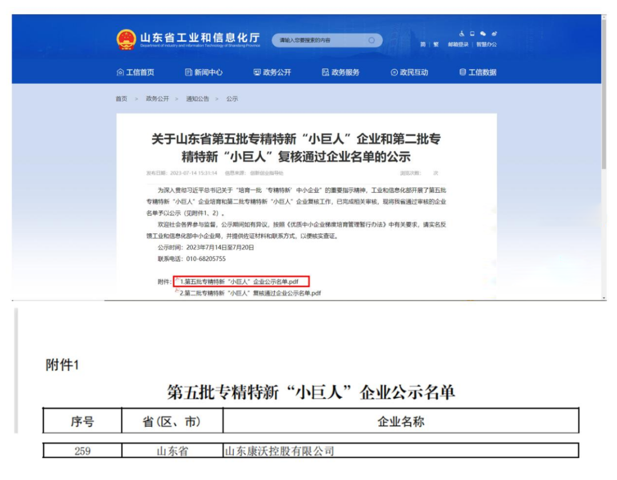Switch to simplified Chinese with 简

click(x=423, y=45)
